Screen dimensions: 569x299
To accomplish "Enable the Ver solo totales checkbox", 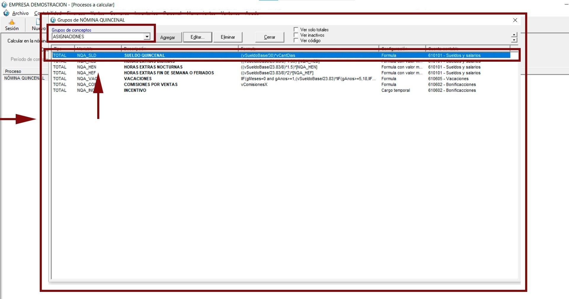I will coord(296,30).
